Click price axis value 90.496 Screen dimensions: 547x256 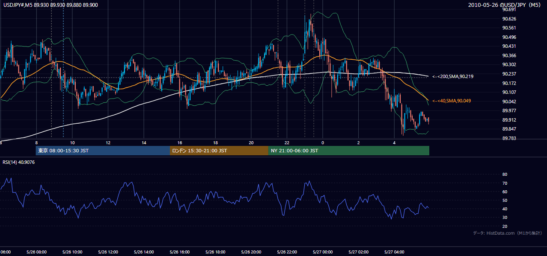point(509,37)
